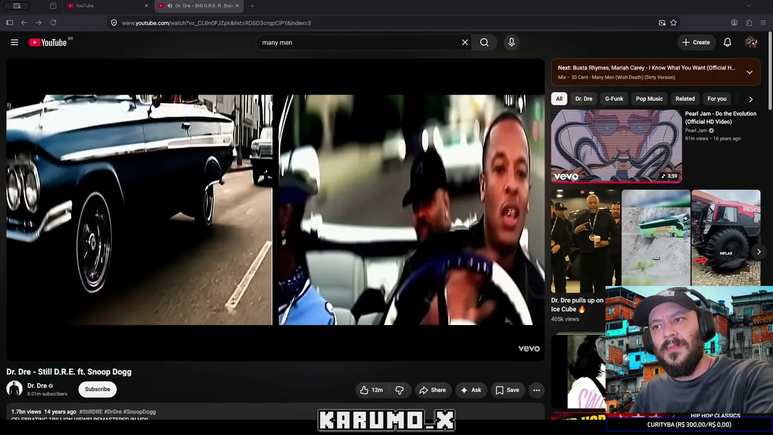Open the YouTube account avatar menu
Viewport: 773px width, 435px height.
pos(751,42)
